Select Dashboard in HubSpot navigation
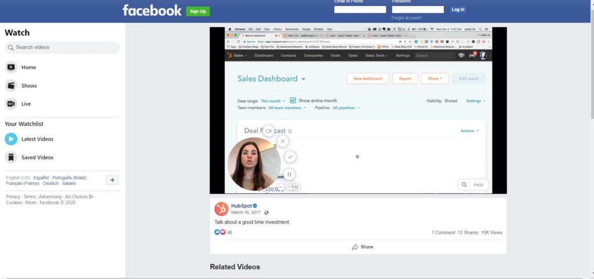594x279 pixels. (264, 56)
